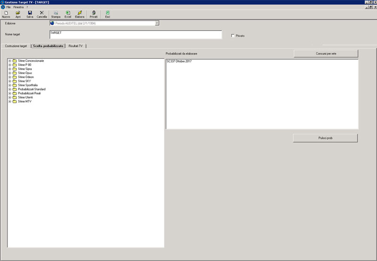The width and height of the screenshot is (377, 261).
Task: Click the Pulisci prob button
Action: point(325,138)
